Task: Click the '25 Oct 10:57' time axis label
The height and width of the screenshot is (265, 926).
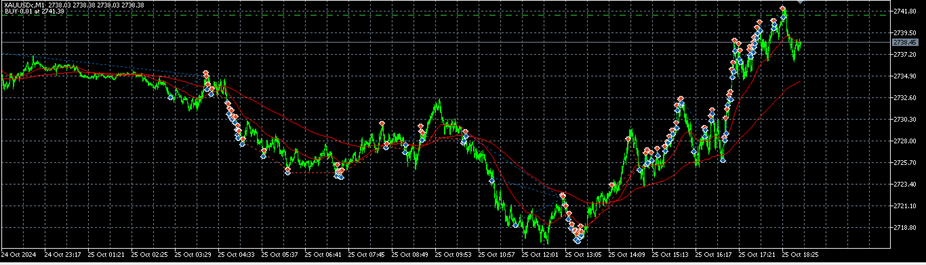Action: pyautogui.click(x=496, y=255)
